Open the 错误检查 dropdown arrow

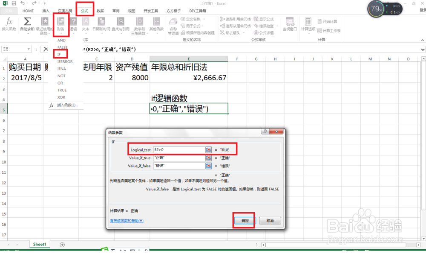click(277, 26)
